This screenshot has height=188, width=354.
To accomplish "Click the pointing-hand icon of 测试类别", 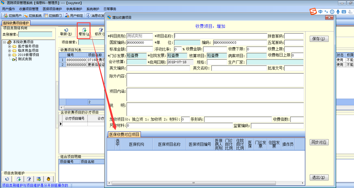I will [x=14, y=59].
